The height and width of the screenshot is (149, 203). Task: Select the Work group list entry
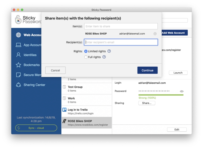[87, 100]
